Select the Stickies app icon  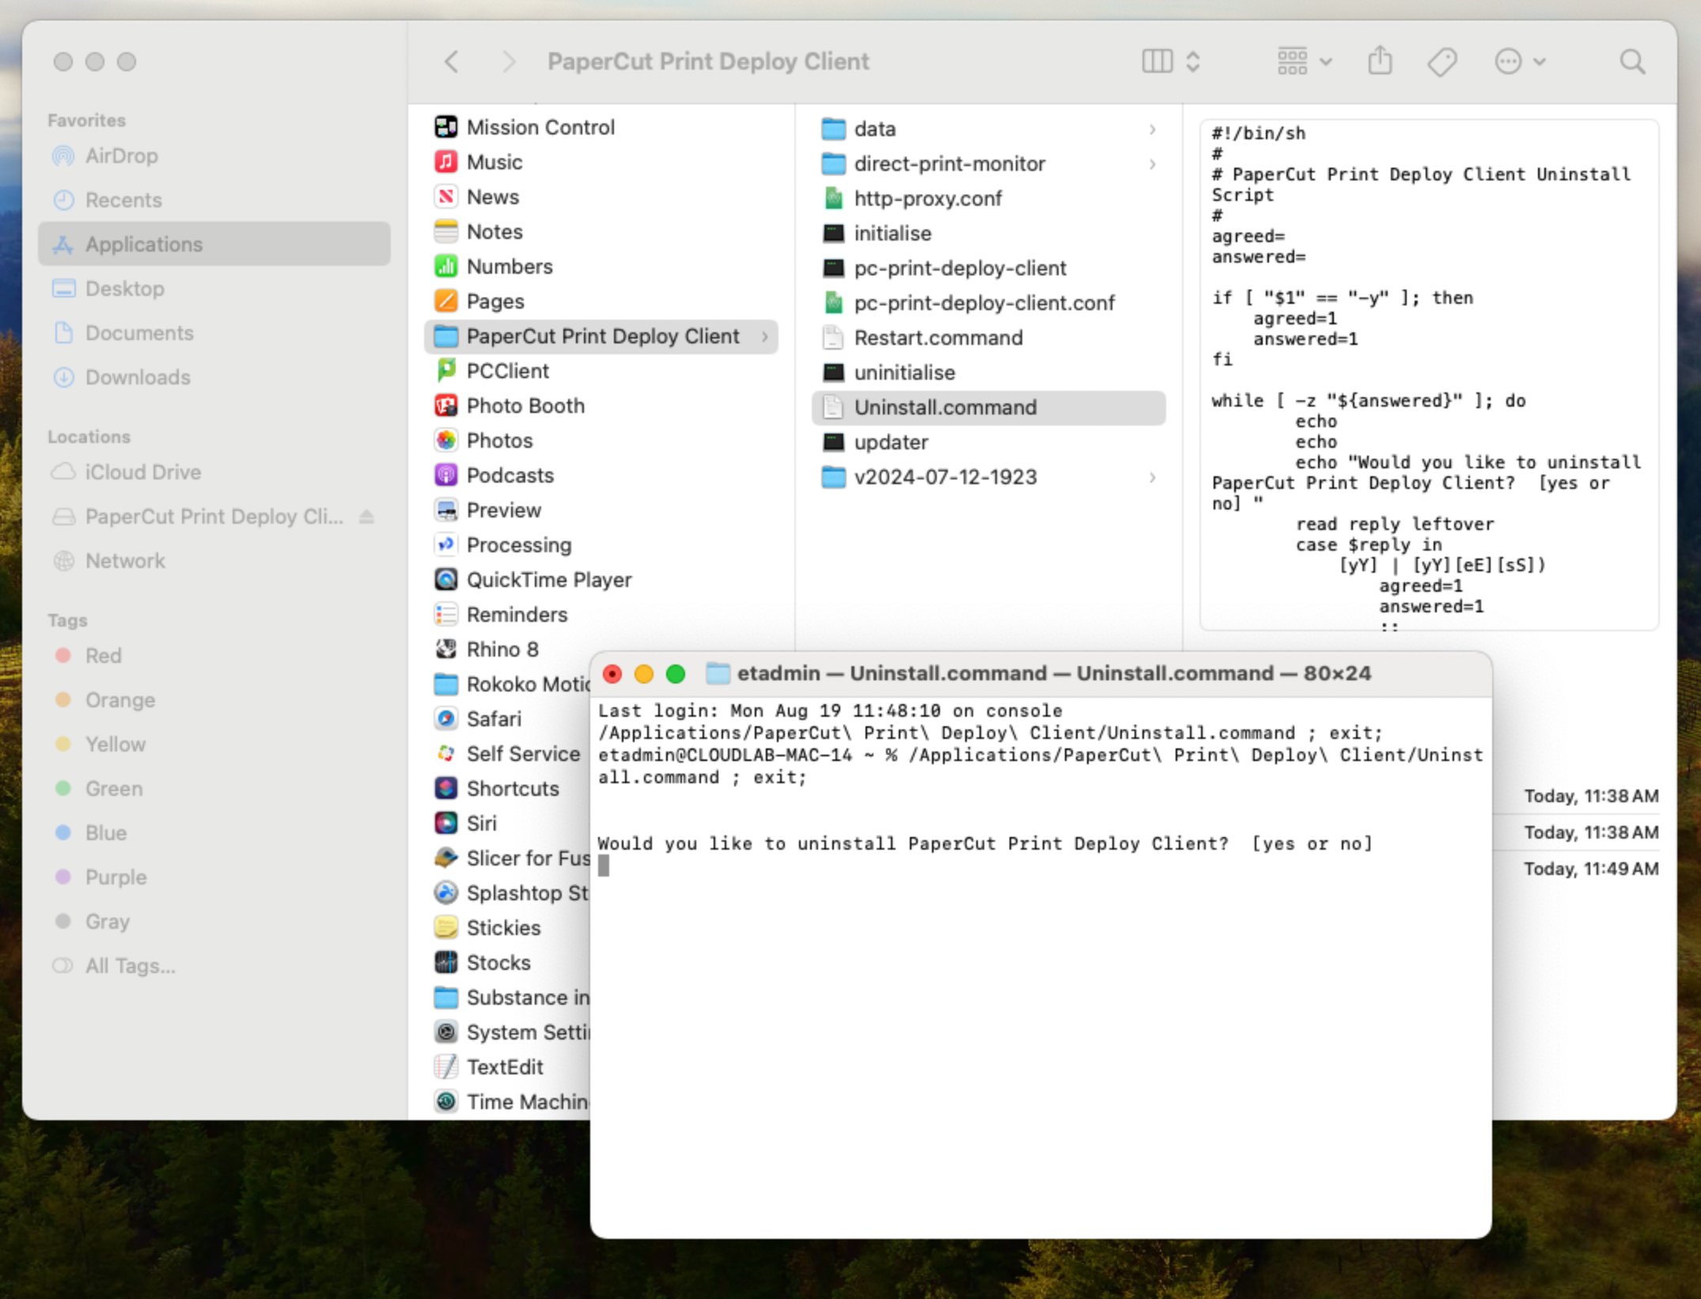tap(446, 927)
